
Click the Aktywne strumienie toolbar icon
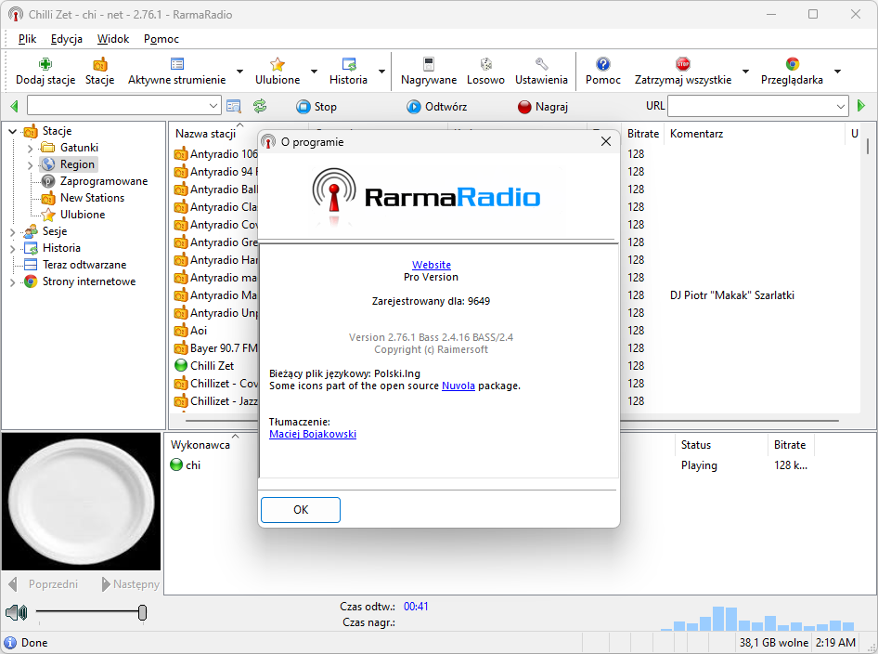[177, 64]
